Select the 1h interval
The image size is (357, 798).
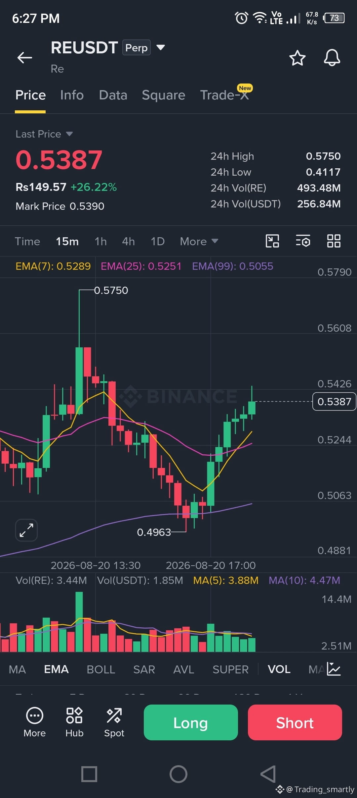(x=100, y=241)
